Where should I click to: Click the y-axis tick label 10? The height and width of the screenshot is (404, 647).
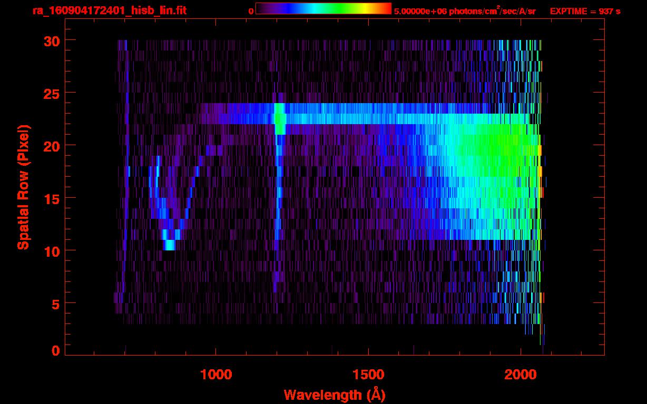click(x=51, y=251)
